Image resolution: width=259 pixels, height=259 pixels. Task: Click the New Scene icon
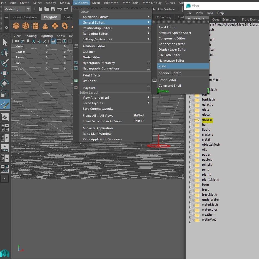coord(40,9)
